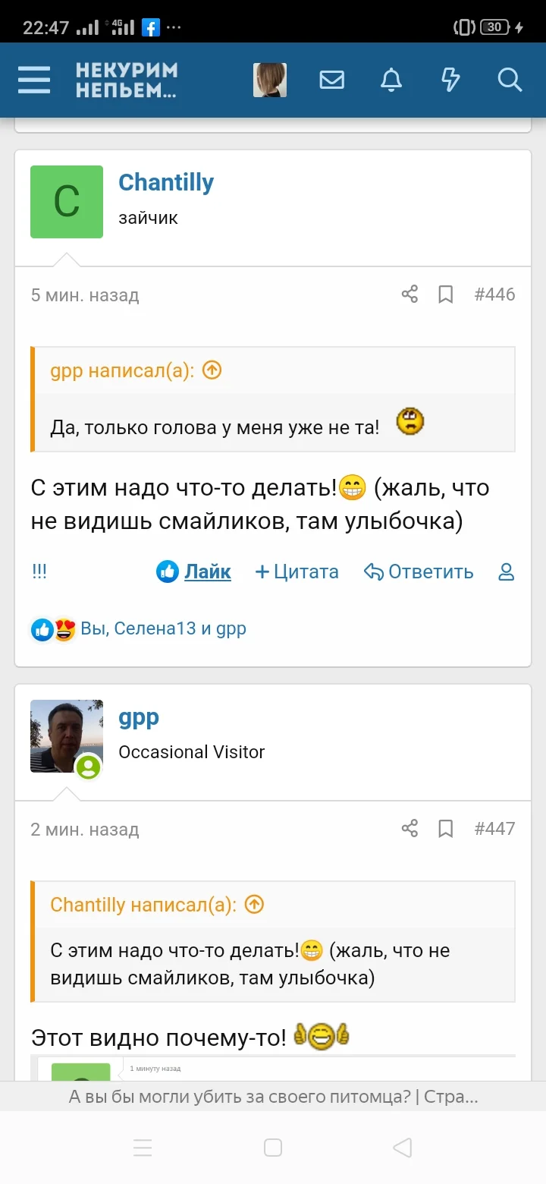The width and height of the screenshot is (546, 1184).
Task: Jump to original via arrow in gpp's quote
Action: (x=212, y=370)
